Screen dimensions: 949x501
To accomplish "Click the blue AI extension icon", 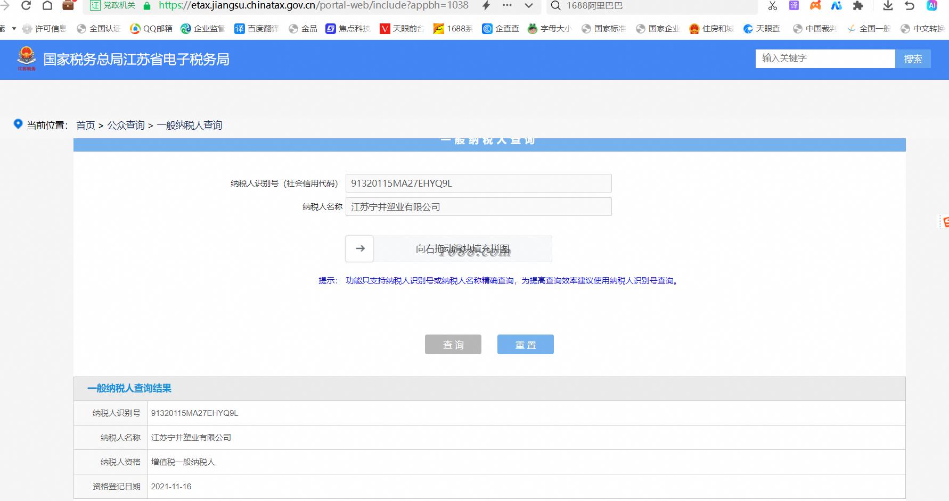I will click(837, 6).
